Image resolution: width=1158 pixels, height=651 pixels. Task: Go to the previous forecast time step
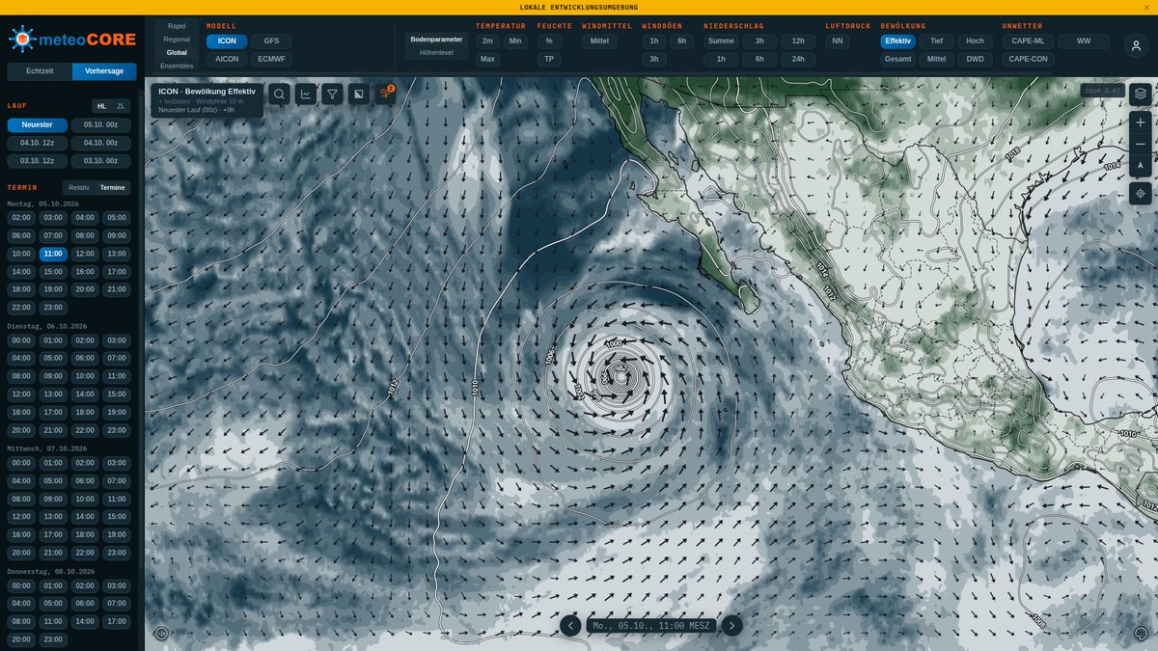[x=570, y=626]
